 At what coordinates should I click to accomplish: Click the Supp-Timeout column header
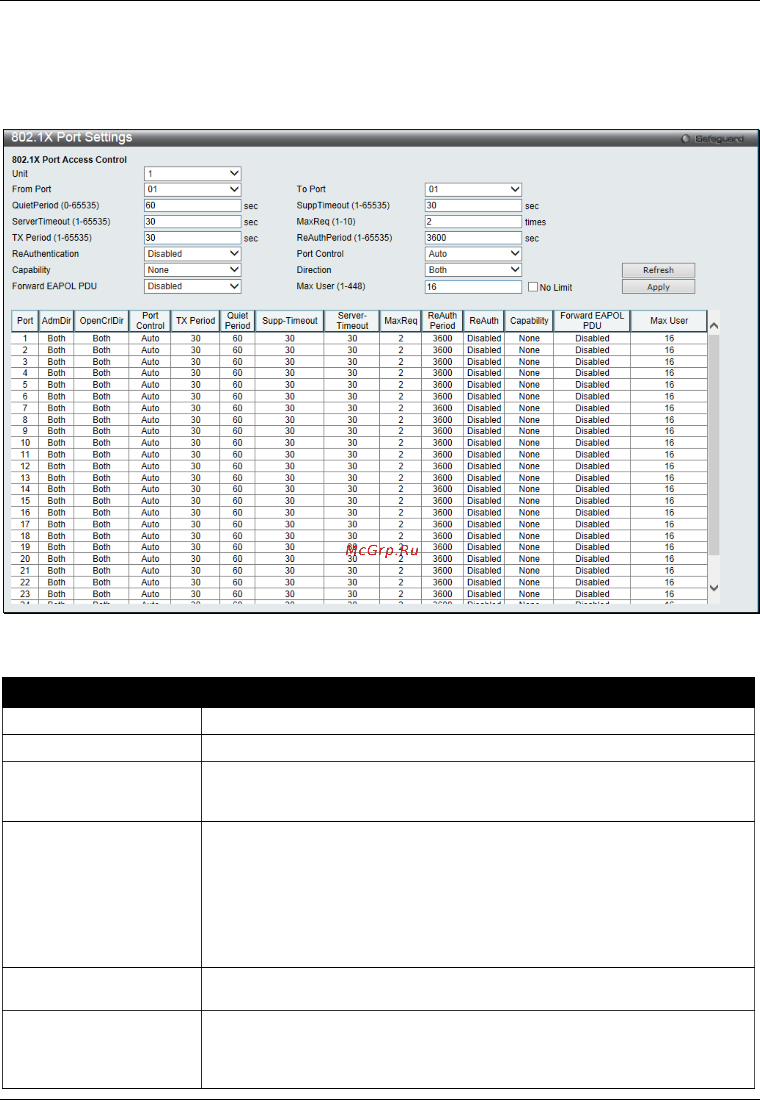(x=289, y=321)
